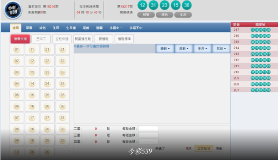Click drawn result ball 23 in header
This screenshot has height=160, width=278.
click(x=164, y=5)
